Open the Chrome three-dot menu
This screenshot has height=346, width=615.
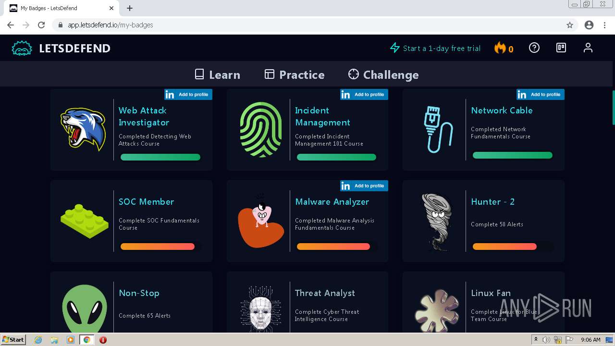point(604,25)
